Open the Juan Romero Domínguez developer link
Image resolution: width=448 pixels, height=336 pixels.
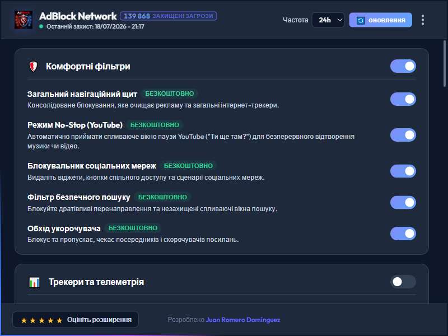click(243, 320)
